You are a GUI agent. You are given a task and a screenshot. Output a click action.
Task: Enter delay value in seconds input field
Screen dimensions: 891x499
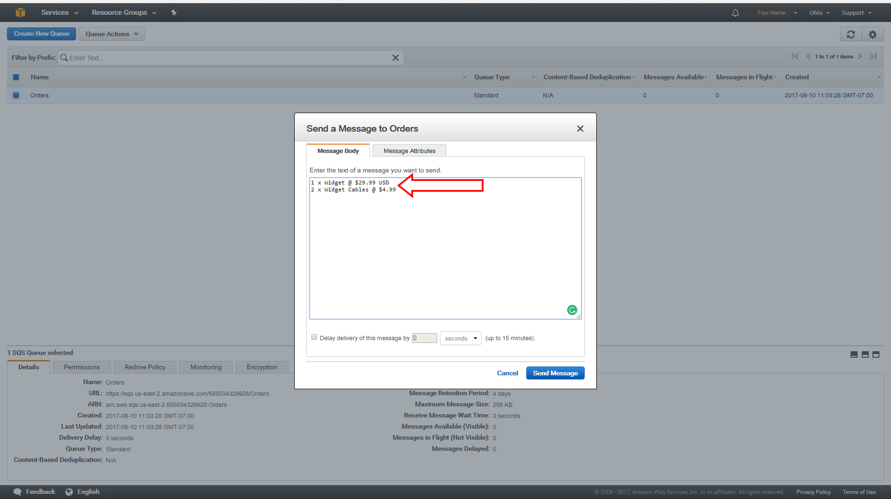pyautogui.click(x=424, y=338)
